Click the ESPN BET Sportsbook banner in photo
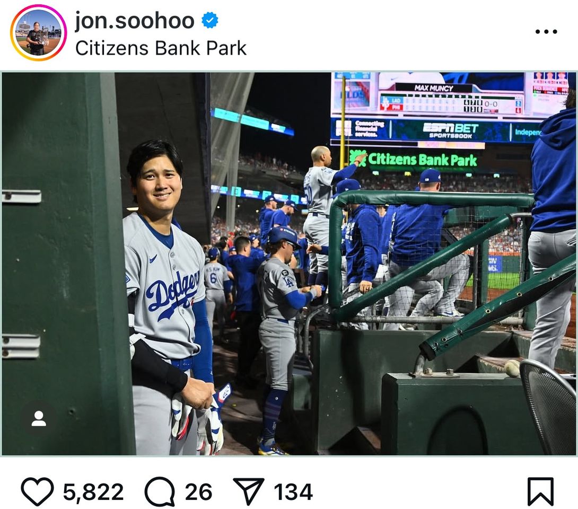The image size is (578, 509). coord(450,130)
